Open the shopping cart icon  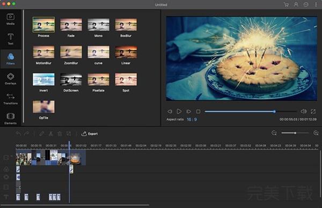(x=286, y=4)
